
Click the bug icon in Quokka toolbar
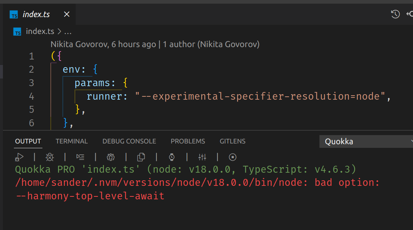coord(50,157)
